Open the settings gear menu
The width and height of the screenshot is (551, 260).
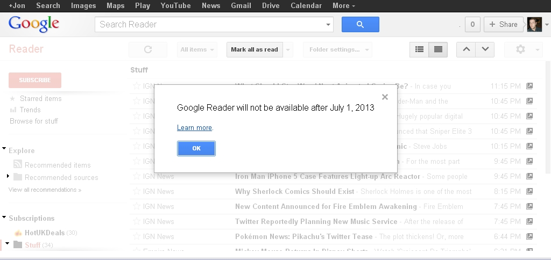point(520,49)
